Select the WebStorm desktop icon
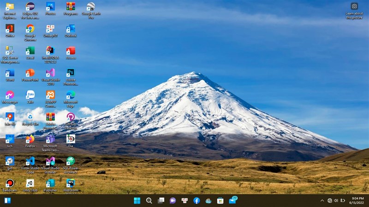Screen dimensions: 369x207 tap(71, 185)
